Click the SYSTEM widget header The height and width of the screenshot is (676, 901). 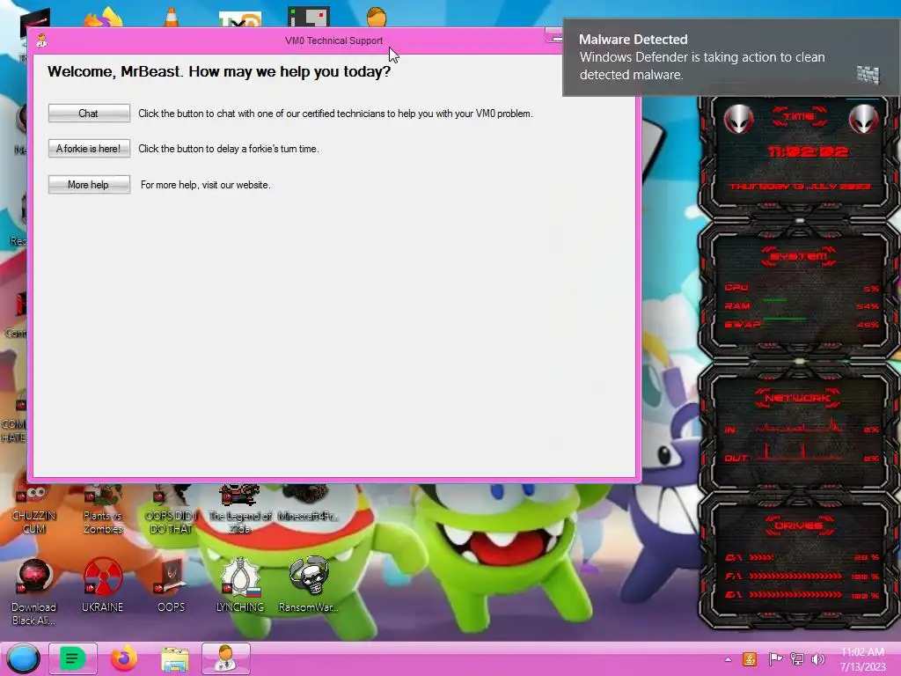(799, 256)
